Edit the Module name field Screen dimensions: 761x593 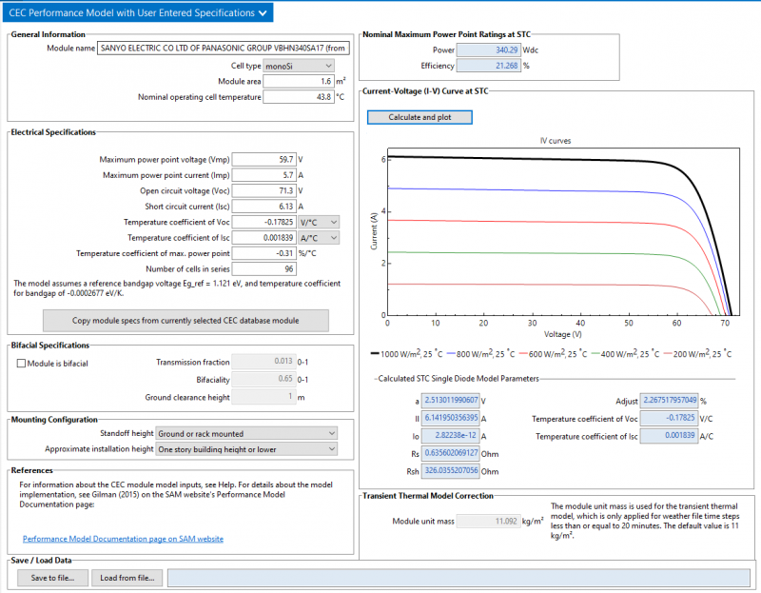[x=222, y=48]
